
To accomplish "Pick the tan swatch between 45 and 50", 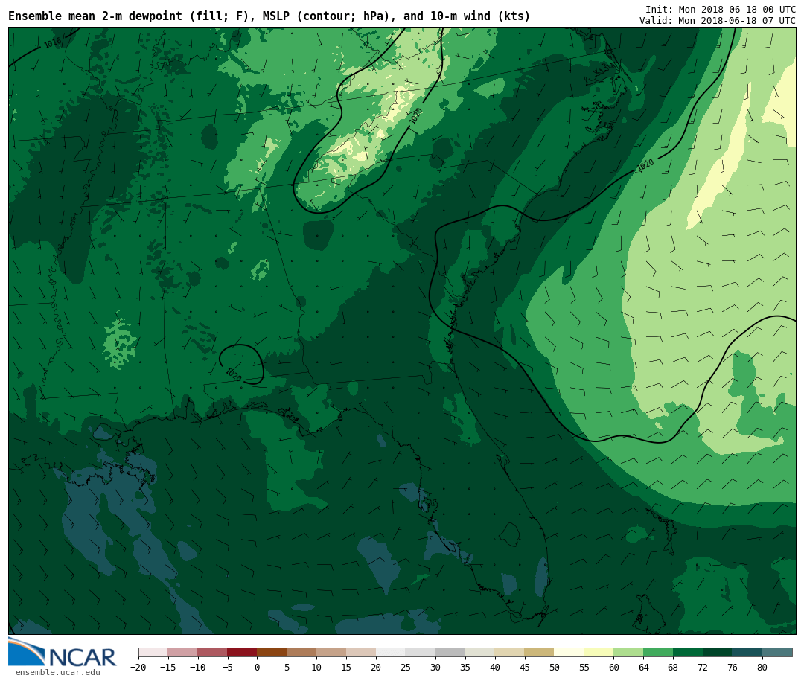I will tap(539, 653).
